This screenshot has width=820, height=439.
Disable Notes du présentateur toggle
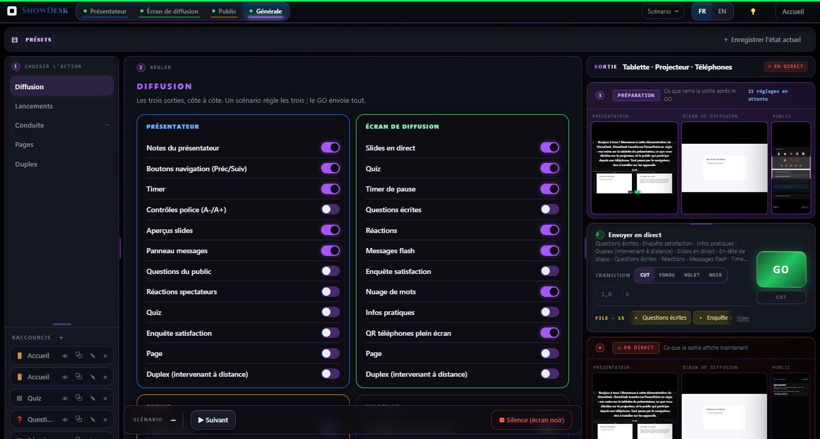tap(330, 147)
